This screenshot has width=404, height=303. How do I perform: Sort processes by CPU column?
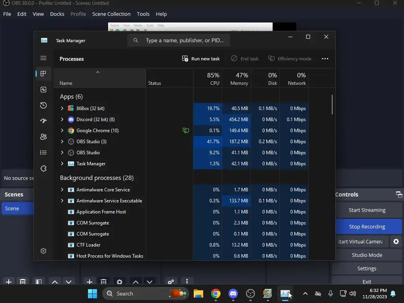pos(208,79)
